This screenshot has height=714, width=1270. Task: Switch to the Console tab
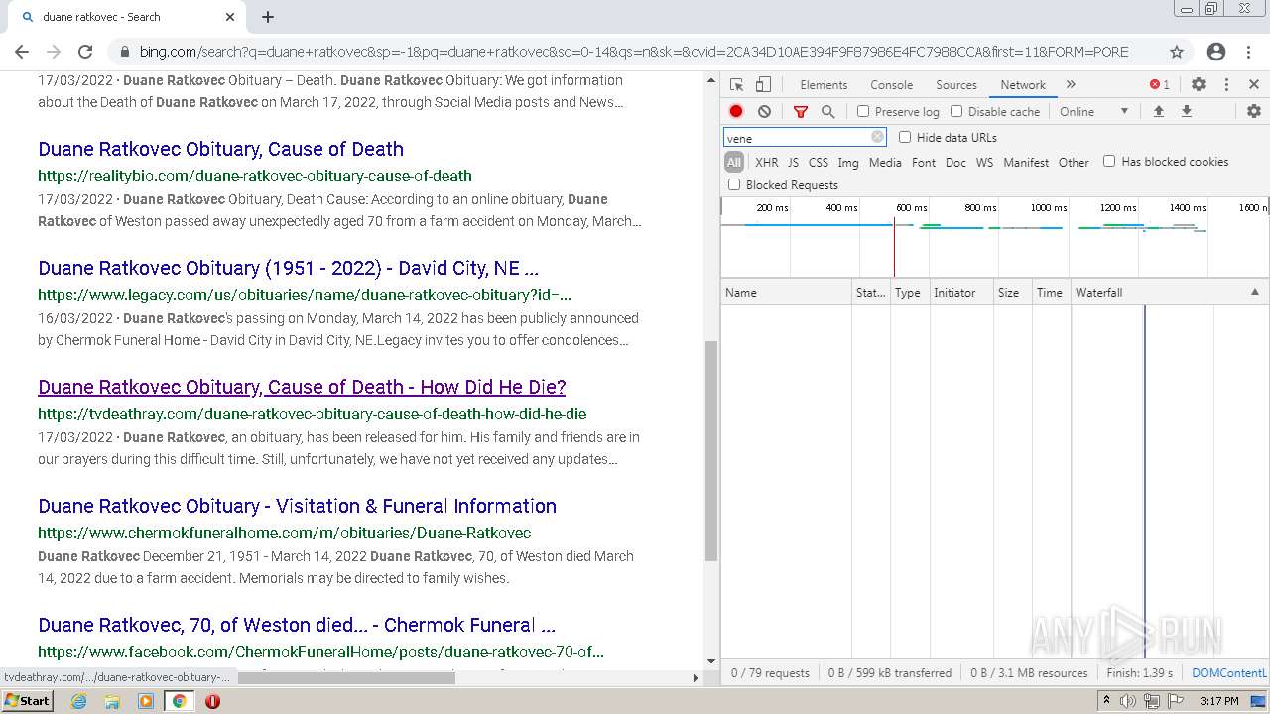click(891, 85)
